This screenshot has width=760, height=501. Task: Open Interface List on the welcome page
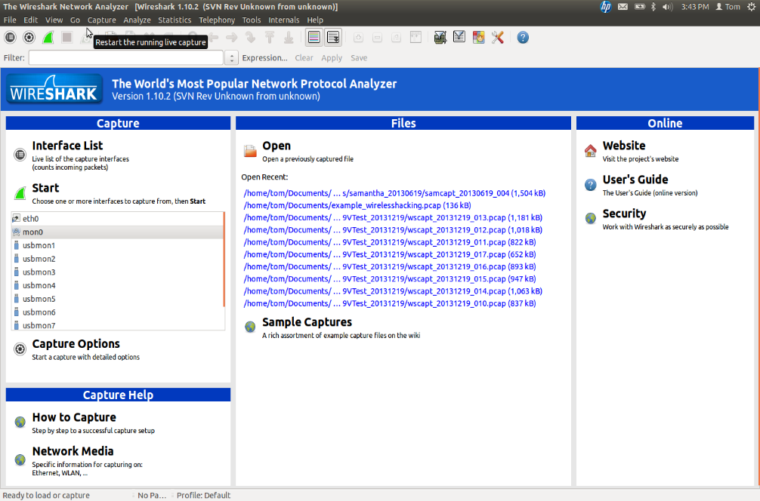pyautogui.click(x=67, y=146)
